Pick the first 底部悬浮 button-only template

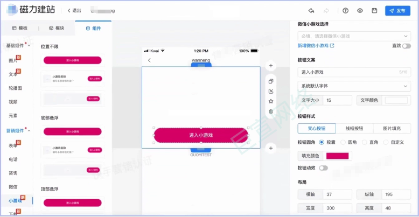coord(72,131)
